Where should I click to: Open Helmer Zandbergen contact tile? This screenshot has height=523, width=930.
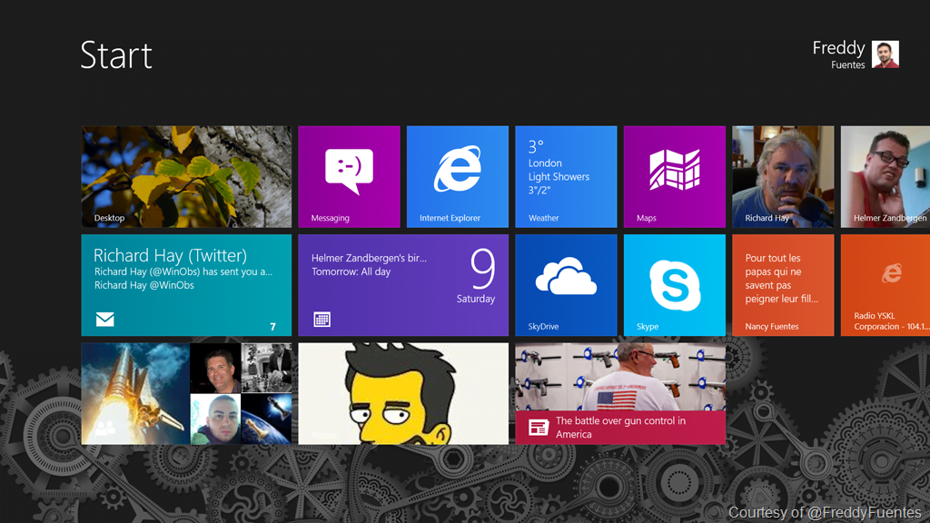[885, 176]
